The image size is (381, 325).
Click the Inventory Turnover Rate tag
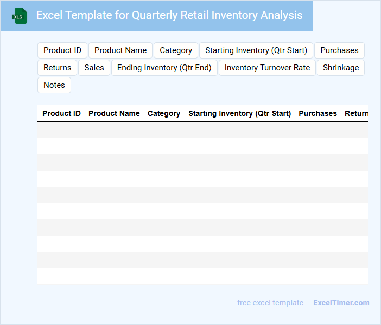pyautogui.click(x=267, y=68)
